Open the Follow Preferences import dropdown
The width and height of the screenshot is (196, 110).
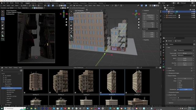click(80, 68)
